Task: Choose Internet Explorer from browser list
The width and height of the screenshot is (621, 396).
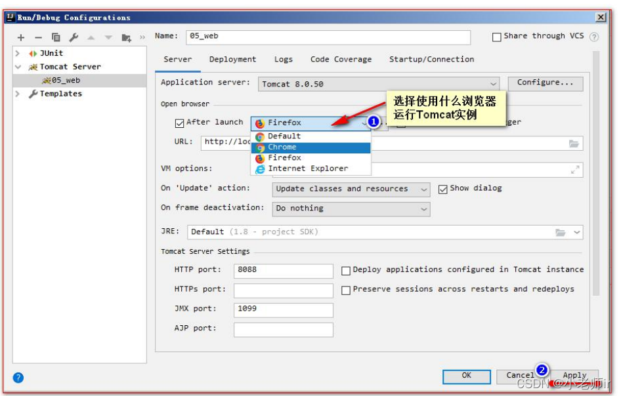Action: [311, 168]
